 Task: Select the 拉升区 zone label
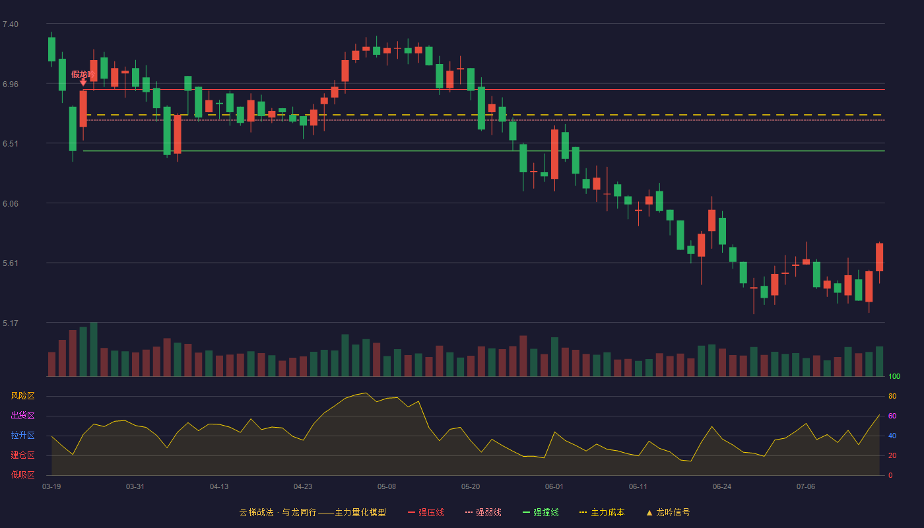point(22,436)
